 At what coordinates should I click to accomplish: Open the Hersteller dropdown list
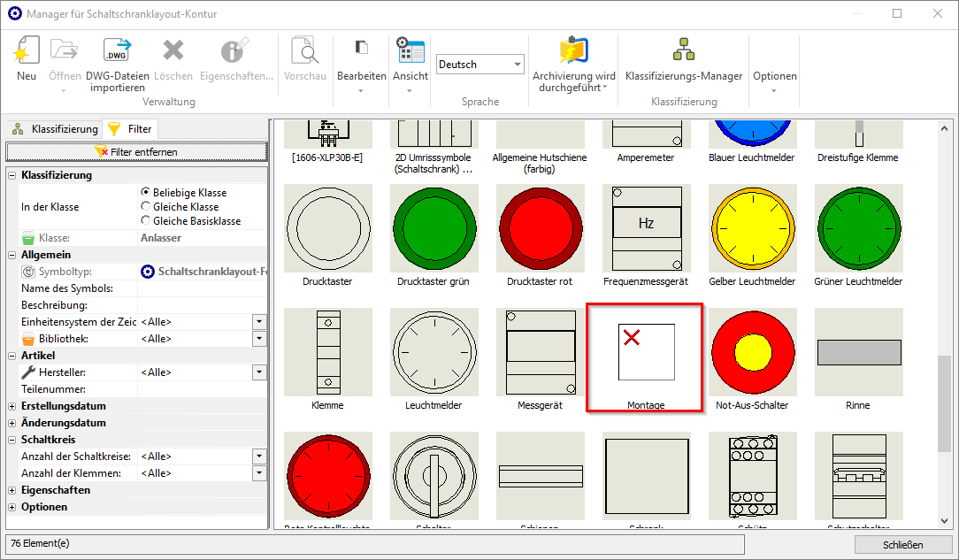click(259, 372)
